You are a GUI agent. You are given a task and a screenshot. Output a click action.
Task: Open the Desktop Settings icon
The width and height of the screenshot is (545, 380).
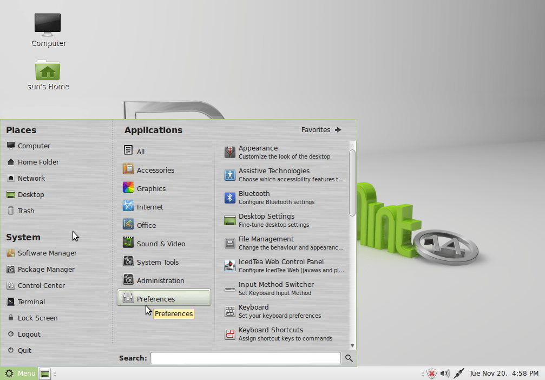click(x=230, y=220)
